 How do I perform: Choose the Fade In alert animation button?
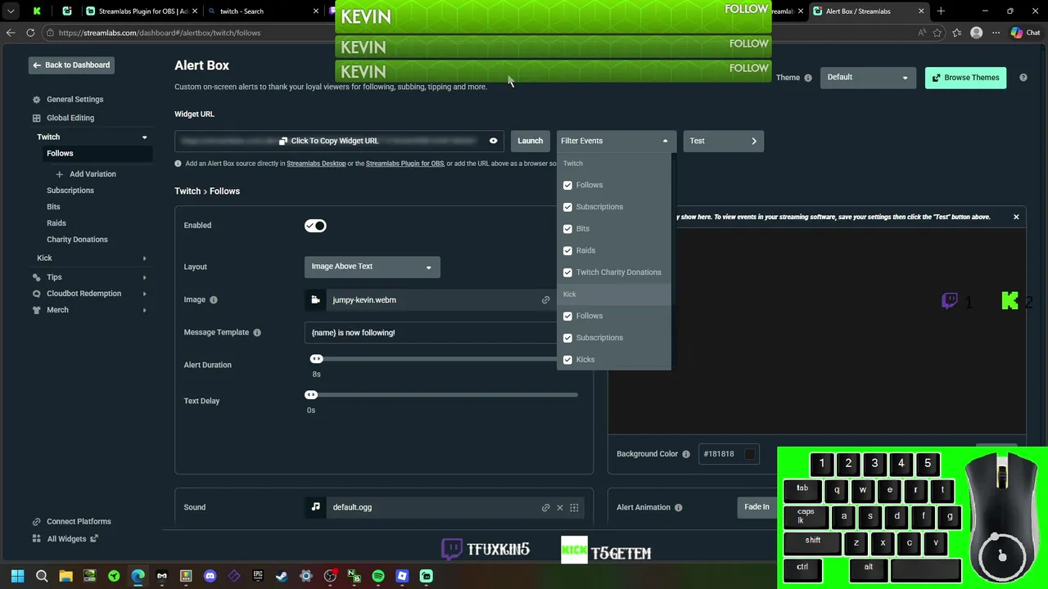[757, 507]
